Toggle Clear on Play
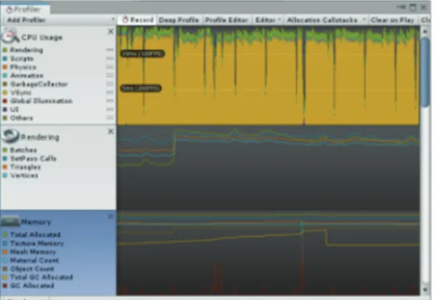The height and width of the screenshot is (300, 437). pos(392,20)
